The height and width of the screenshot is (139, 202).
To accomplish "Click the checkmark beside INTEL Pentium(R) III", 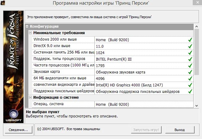I will click(x=190, y=59).
